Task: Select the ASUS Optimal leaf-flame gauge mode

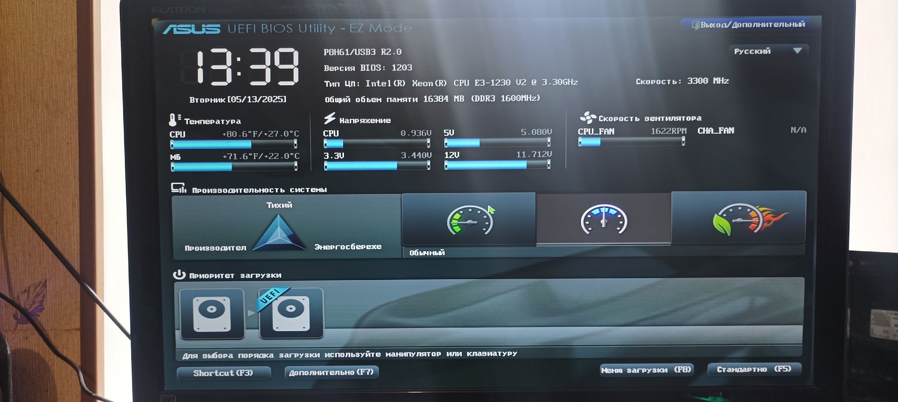Action: 739,218
